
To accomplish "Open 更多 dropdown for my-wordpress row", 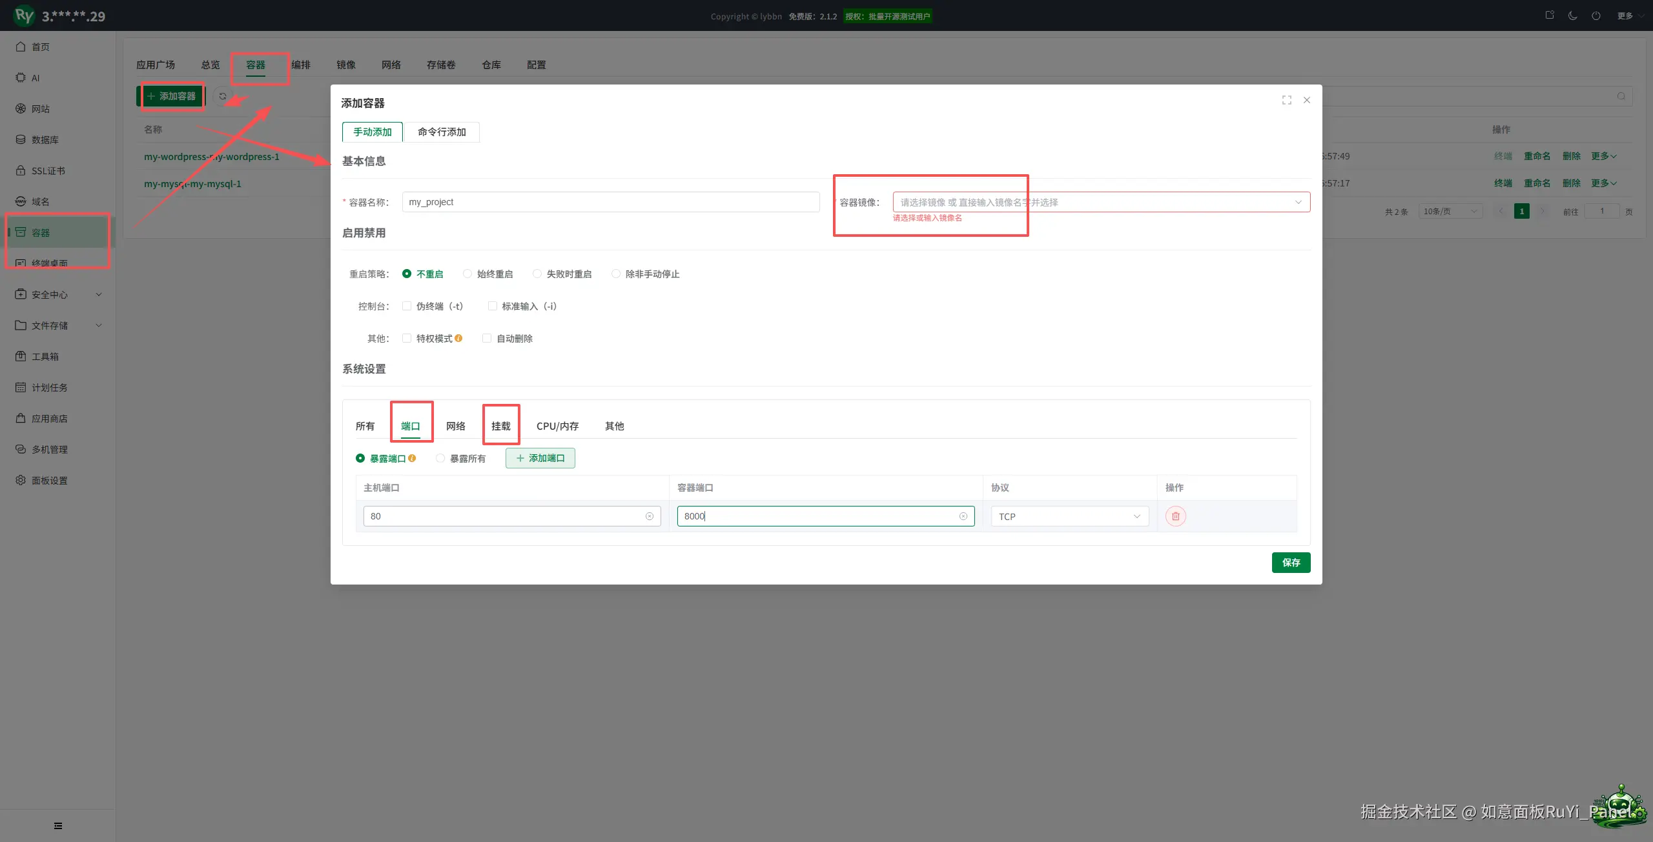I will point(1603,156).
